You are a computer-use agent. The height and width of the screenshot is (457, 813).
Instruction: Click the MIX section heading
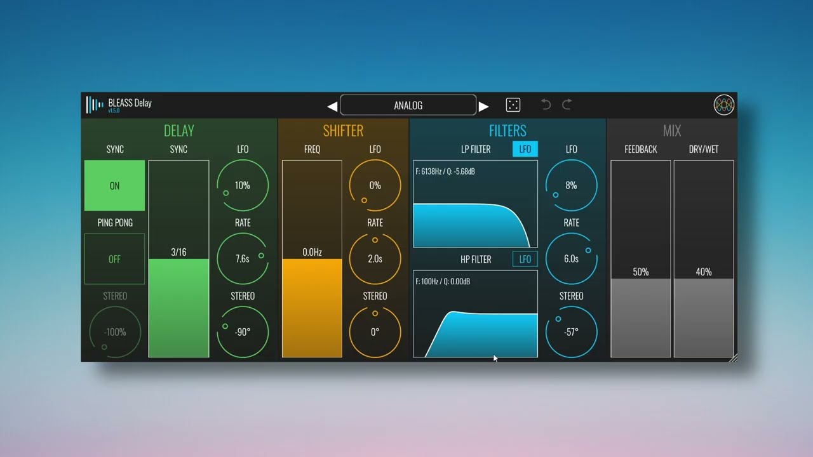tap(672, 131)
